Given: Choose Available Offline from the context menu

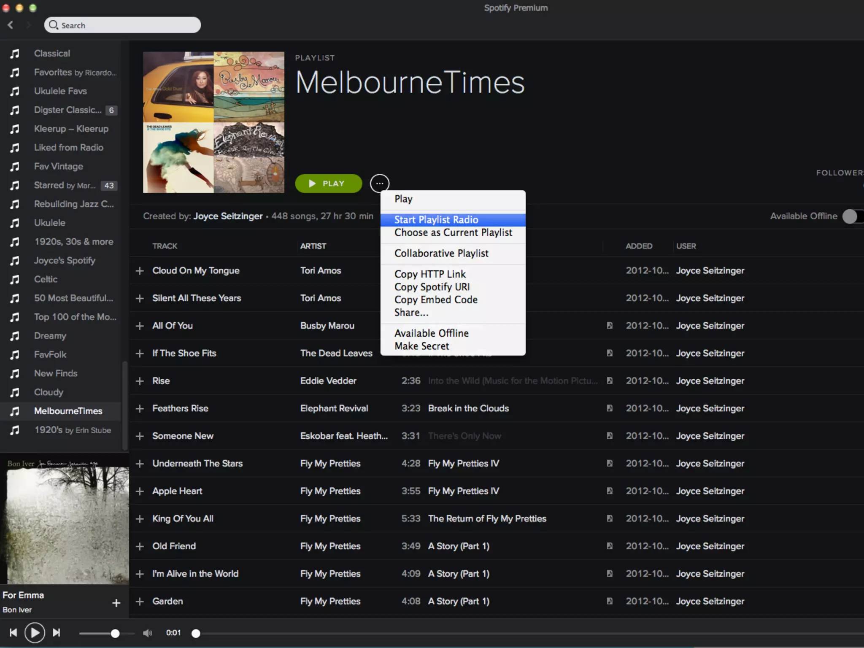Looking at the screenshot, I should (431, 333).
